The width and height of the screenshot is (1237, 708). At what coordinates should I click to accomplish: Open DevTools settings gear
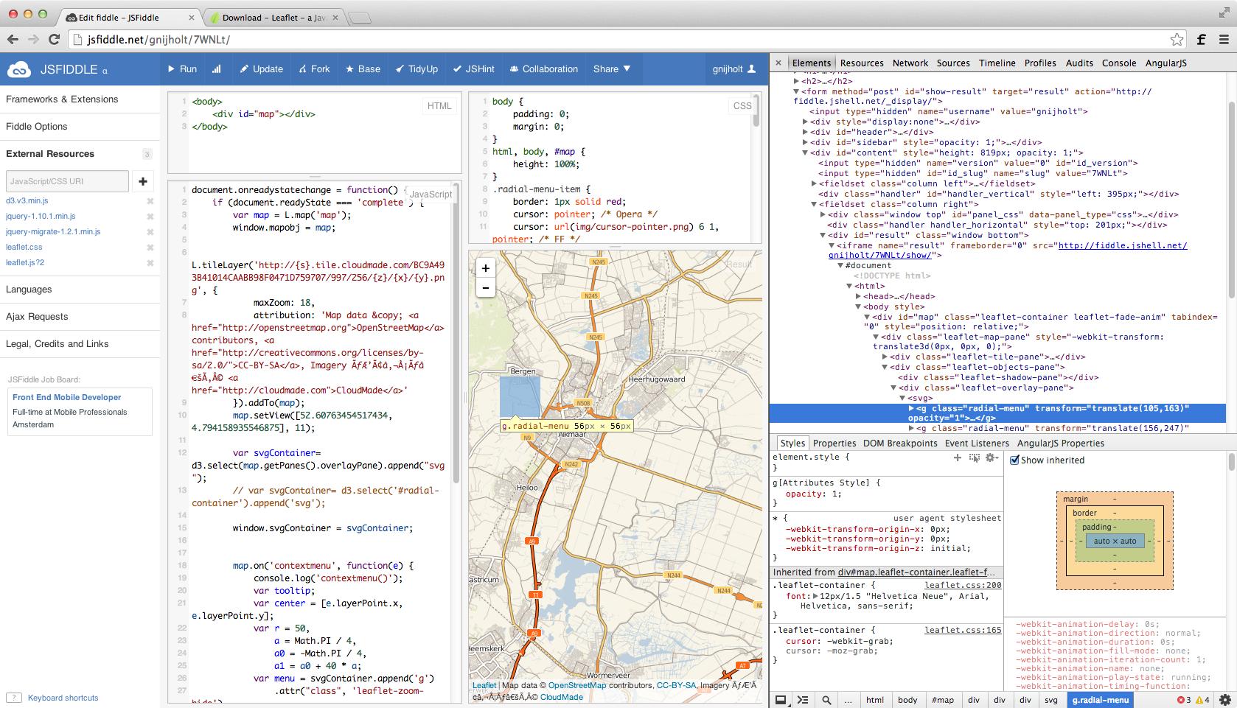coord(1225,700)
